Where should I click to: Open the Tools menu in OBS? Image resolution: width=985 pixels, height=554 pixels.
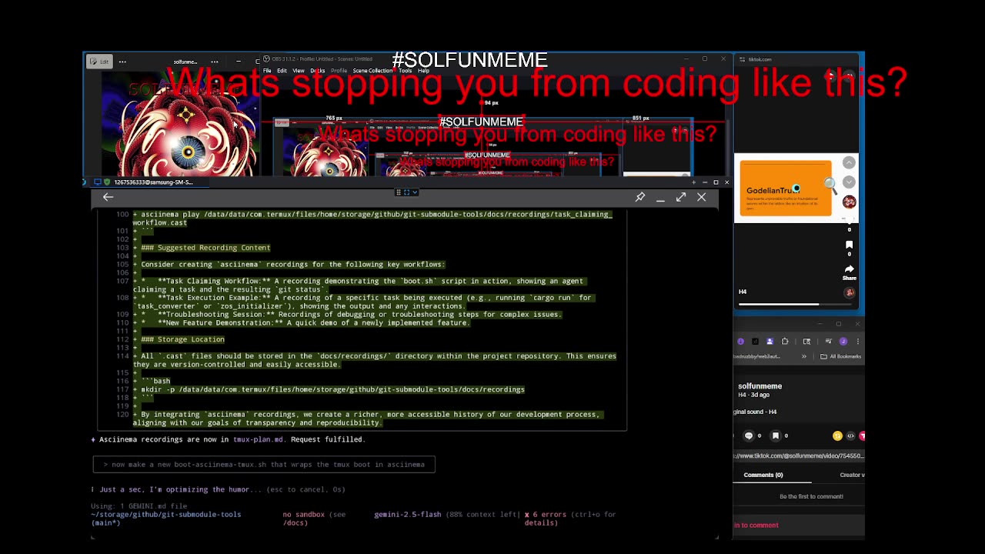point(405,71)
